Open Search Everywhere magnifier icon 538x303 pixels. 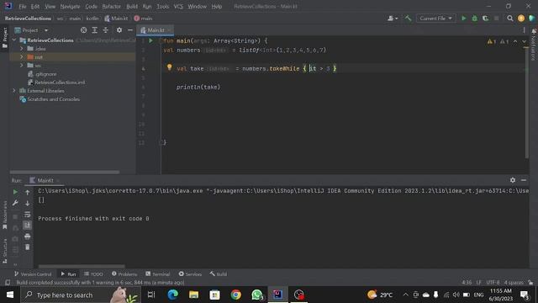pyautogui.click(x=510, y=19)
